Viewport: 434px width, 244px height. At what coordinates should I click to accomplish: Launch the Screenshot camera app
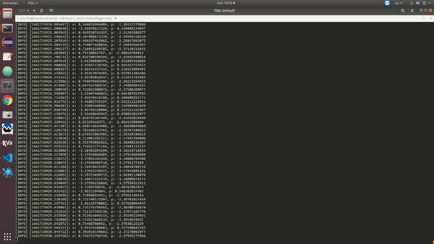8,114
